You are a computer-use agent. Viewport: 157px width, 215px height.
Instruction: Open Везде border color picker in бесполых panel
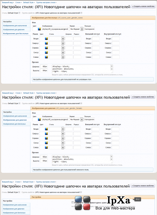[46, 38]
